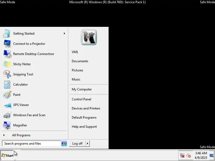This screenshot has width=215, height=161.
Task: Open Windows Fax and Scan icon
Action: (x=7, y=115)
